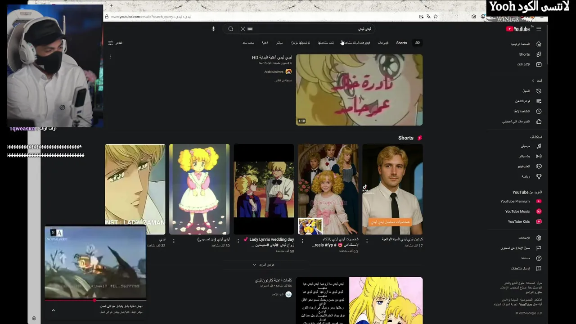Open the top result thumbnail with 1:10 duration
The image size is (576, 324).
click(359, 90)
